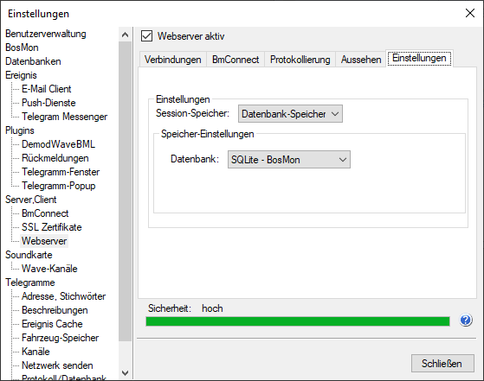Select the Server,Client tree node
This screenshot has height=381, width=484.
tap(31, 200)
